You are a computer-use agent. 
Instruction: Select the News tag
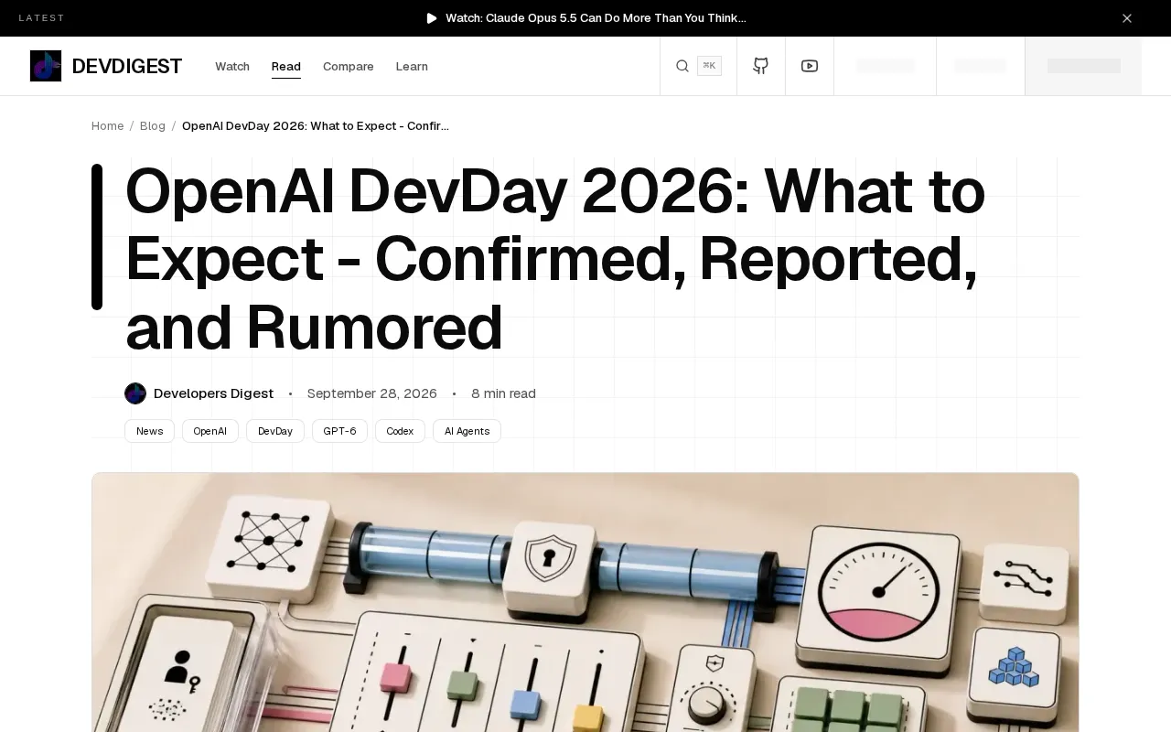pyautogui.click(x=149, y=431)
